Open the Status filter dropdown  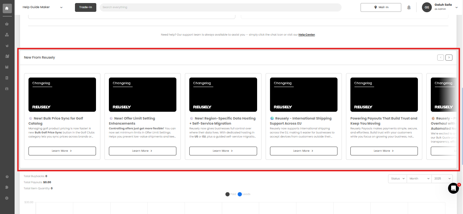398,178
